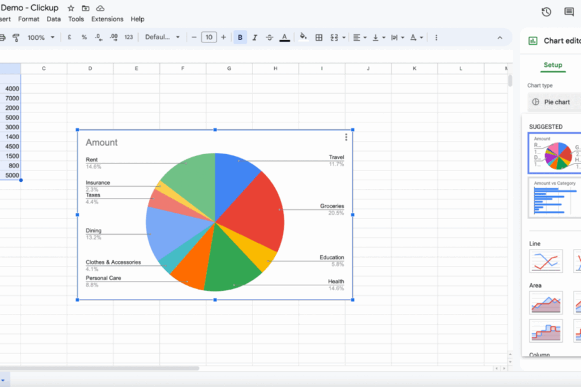The image size is (581, 387).
Task: Format as percent
Action: (x=84, y=37)
